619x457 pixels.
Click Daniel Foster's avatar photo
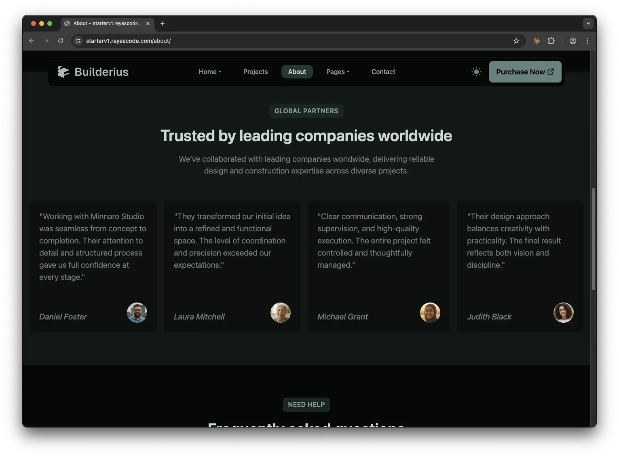(x=137, y=313)
